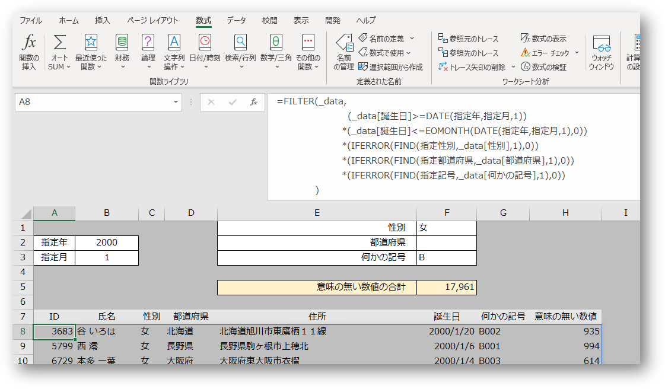Switch to the データ tab
This screenshot has height=389, width=665.
(x=236, y=20)
